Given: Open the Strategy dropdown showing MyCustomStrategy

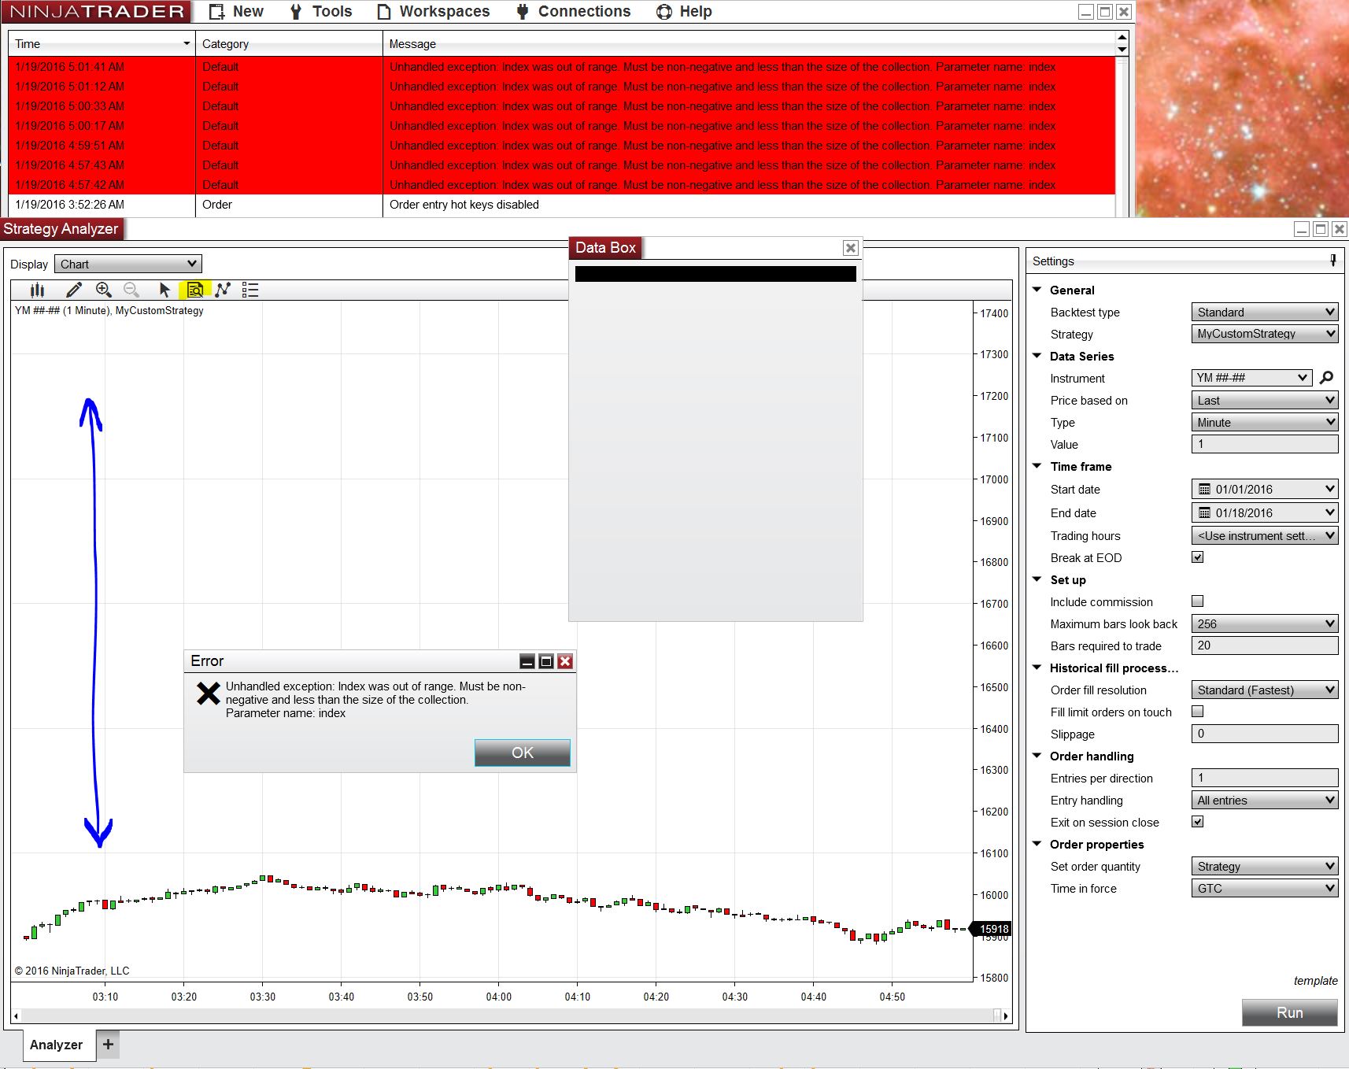Looking at the screenshot, I should [1265, 334].
